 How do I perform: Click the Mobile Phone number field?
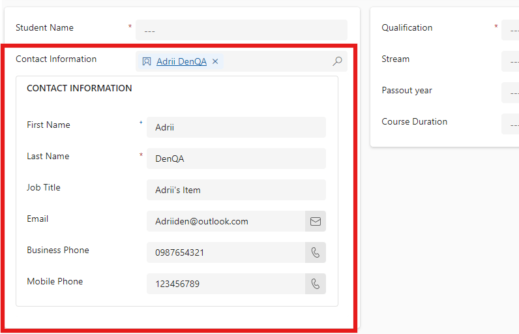226,284
